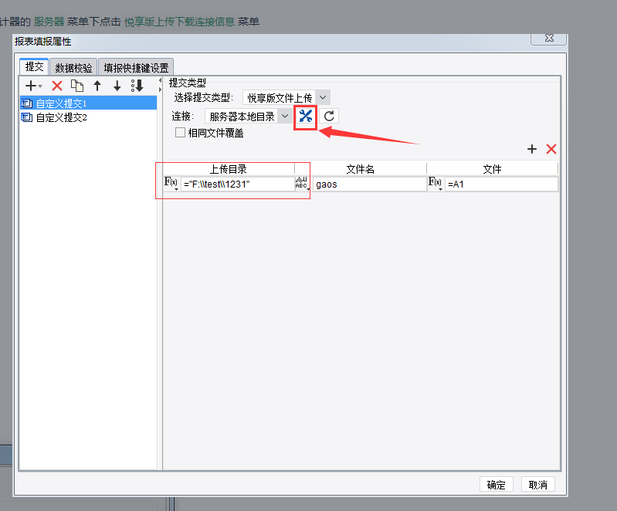Click the file field =A1

point(501,184)
